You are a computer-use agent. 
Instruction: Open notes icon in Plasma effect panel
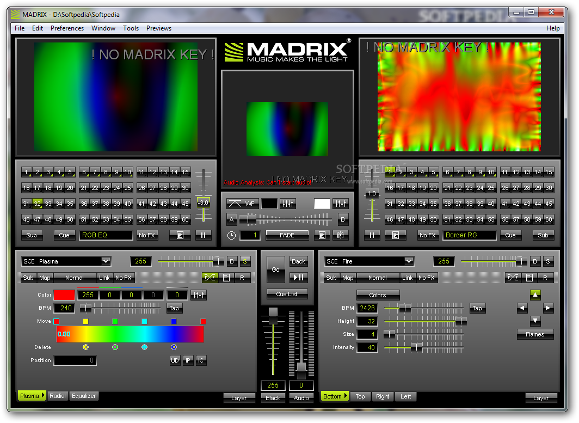click(x=226, y=278)
